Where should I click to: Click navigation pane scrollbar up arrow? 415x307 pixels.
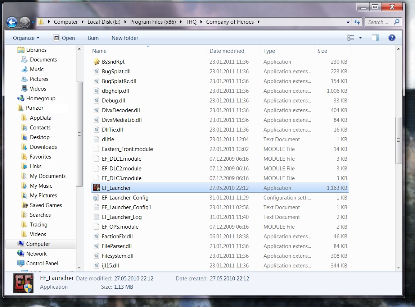79,49
